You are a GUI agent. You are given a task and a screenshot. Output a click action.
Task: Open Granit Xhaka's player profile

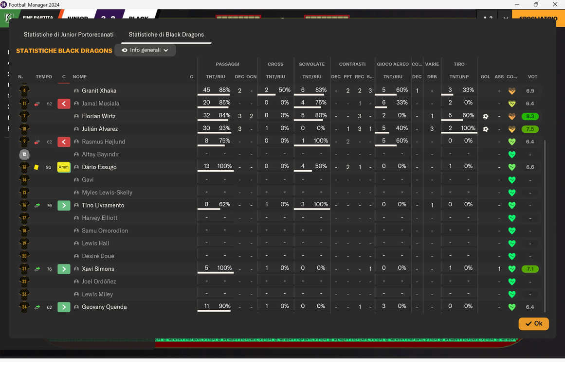(99, 91)
